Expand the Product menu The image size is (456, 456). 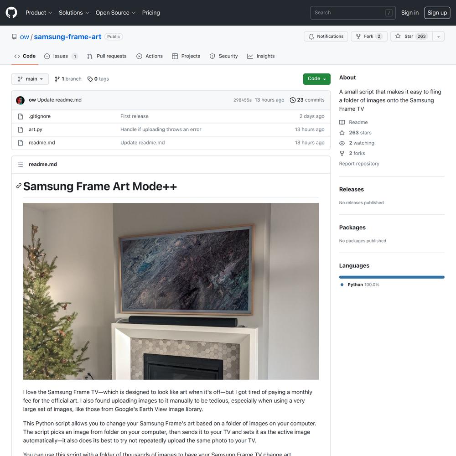pos(39,13)
